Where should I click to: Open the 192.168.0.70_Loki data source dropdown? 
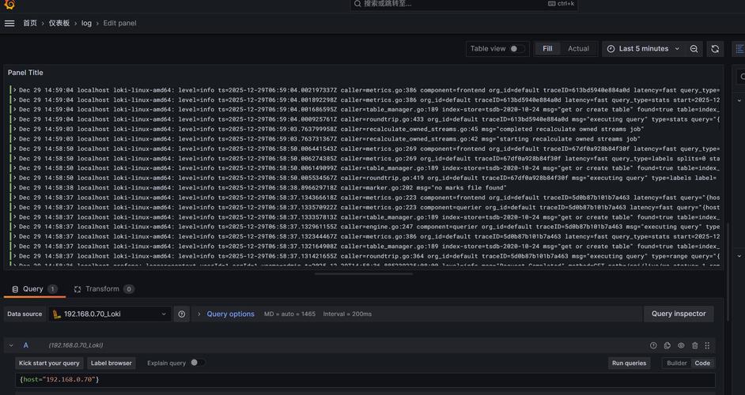click(x=110, y=314)
